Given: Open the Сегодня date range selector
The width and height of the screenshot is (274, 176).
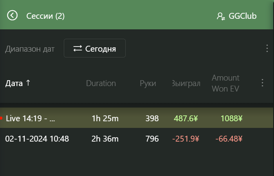Looking at the screenshot, I should click(x=95, y=48).
